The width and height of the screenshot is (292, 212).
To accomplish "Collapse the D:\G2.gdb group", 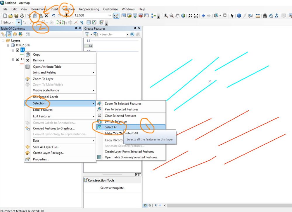I will point(8,45).
